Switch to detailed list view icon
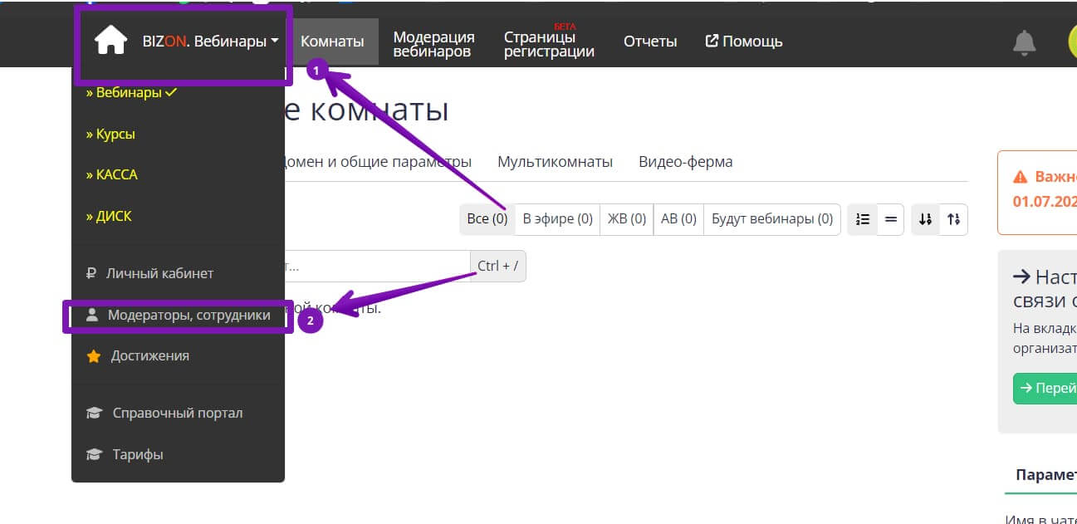1077x524 pixels. pos(863,220)
